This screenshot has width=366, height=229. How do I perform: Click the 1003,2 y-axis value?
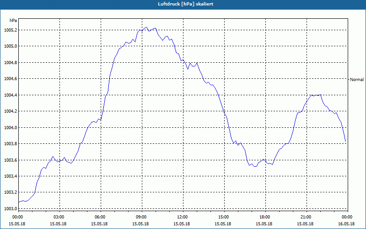pyautogui.click(x=11, y=192)
